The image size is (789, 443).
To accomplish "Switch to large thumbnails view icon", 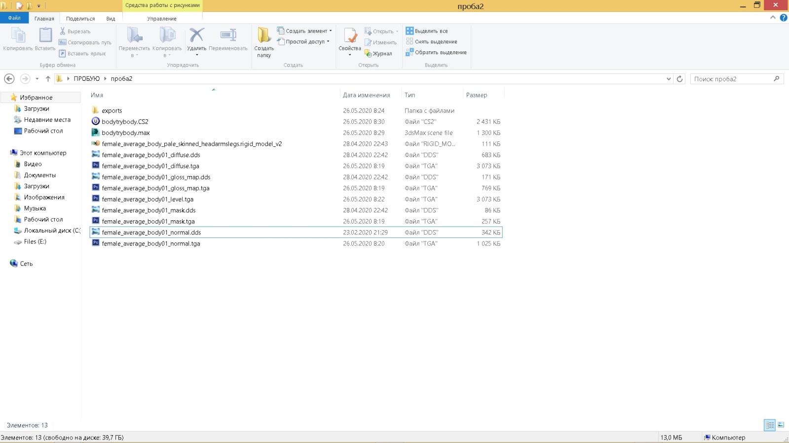I will coord(781,425).
